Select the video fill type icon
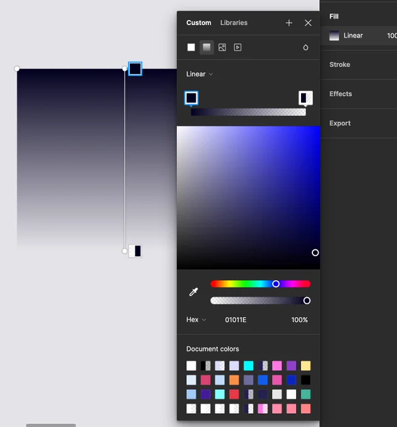 pyautogui.click(x=238, y=47)
